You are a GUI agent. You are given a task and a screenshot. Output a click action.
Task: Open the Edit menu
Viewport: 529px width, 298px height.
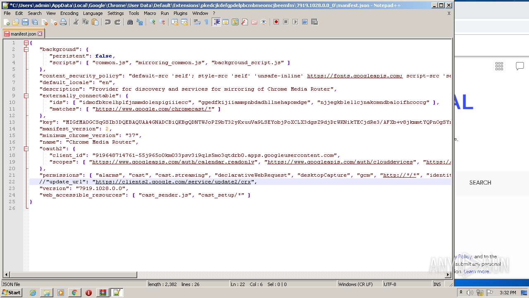pos(19,13)
